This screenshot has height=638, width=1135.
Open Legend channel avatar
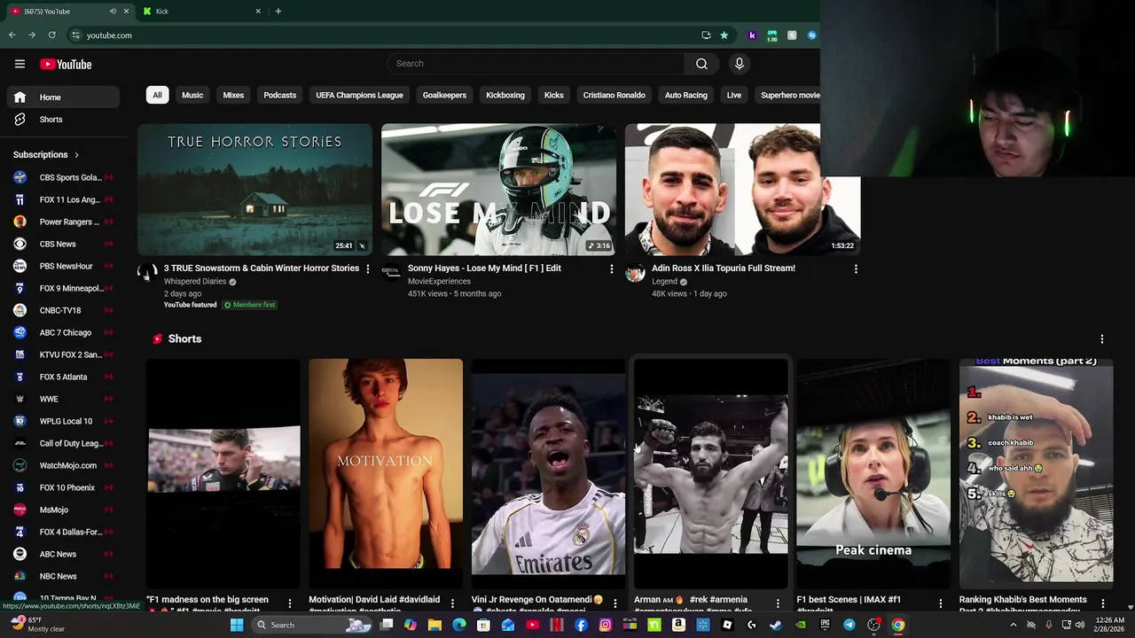(x=635, y=273)
